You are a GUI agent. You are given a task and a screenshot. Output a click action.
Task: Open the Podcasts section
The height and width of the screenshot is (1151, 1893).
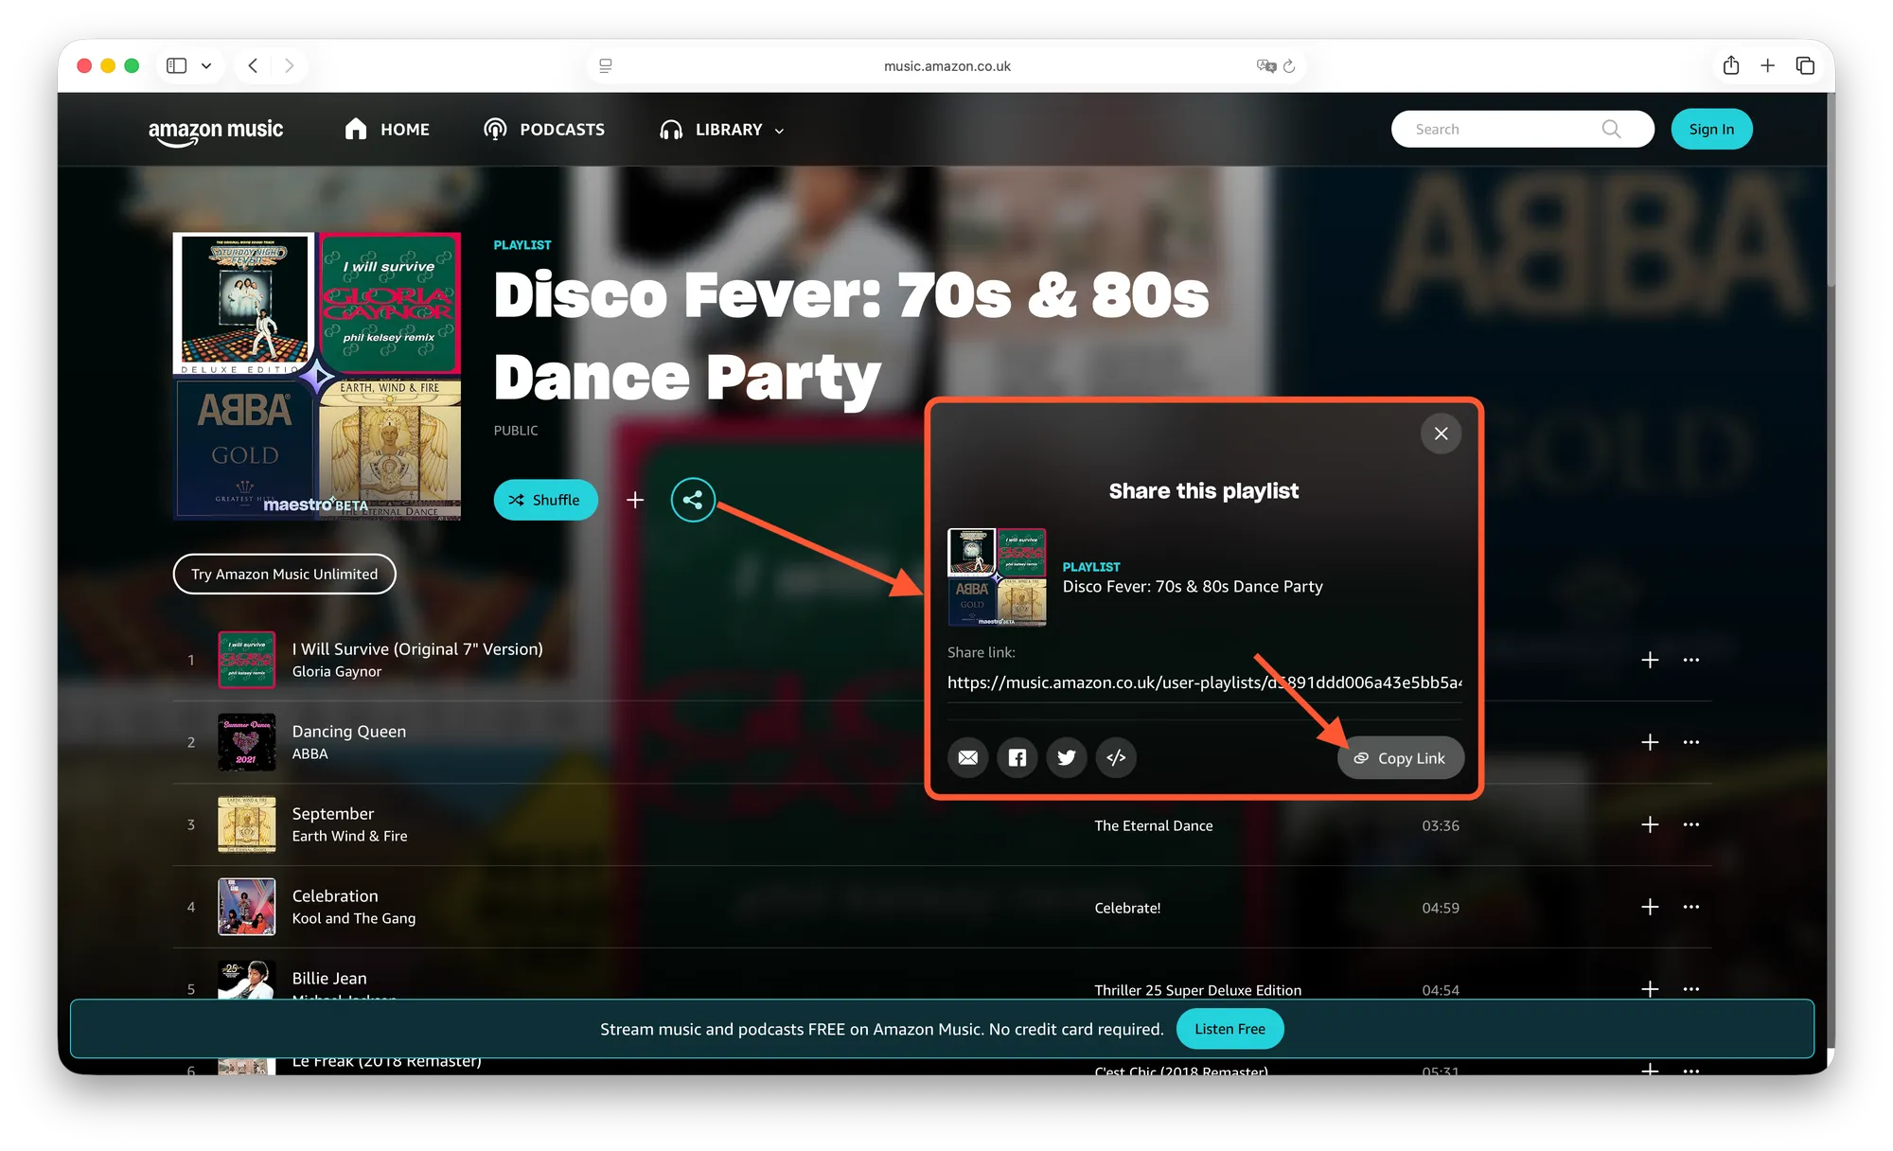coord(543,130)
